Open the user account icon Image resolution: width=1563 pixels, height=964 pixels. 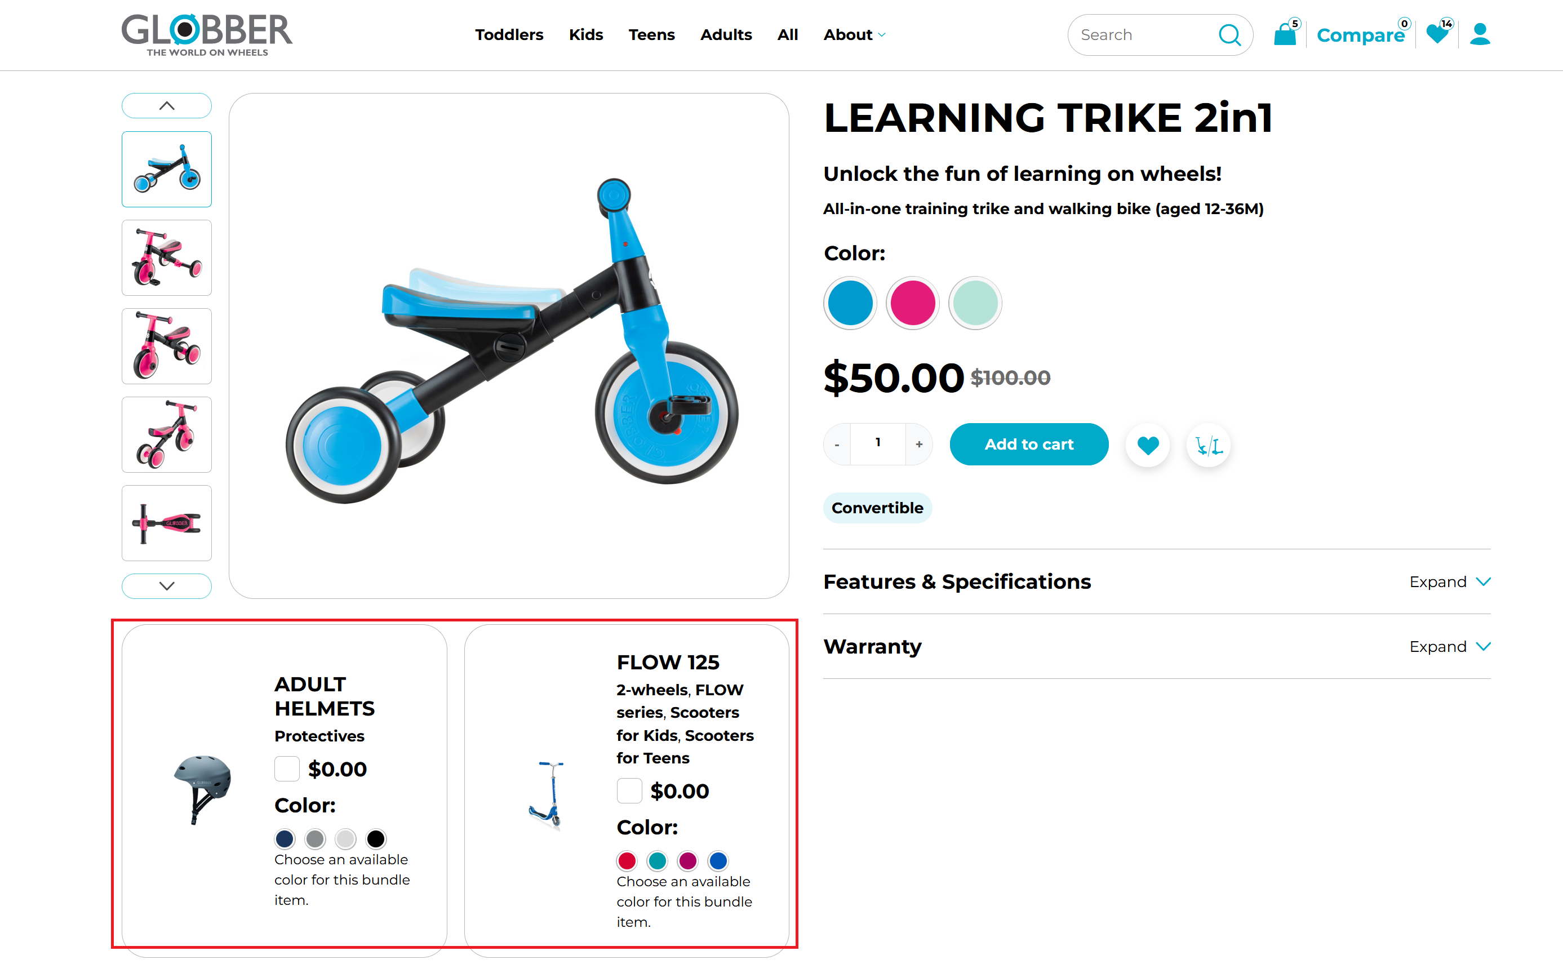point(1480,34)
